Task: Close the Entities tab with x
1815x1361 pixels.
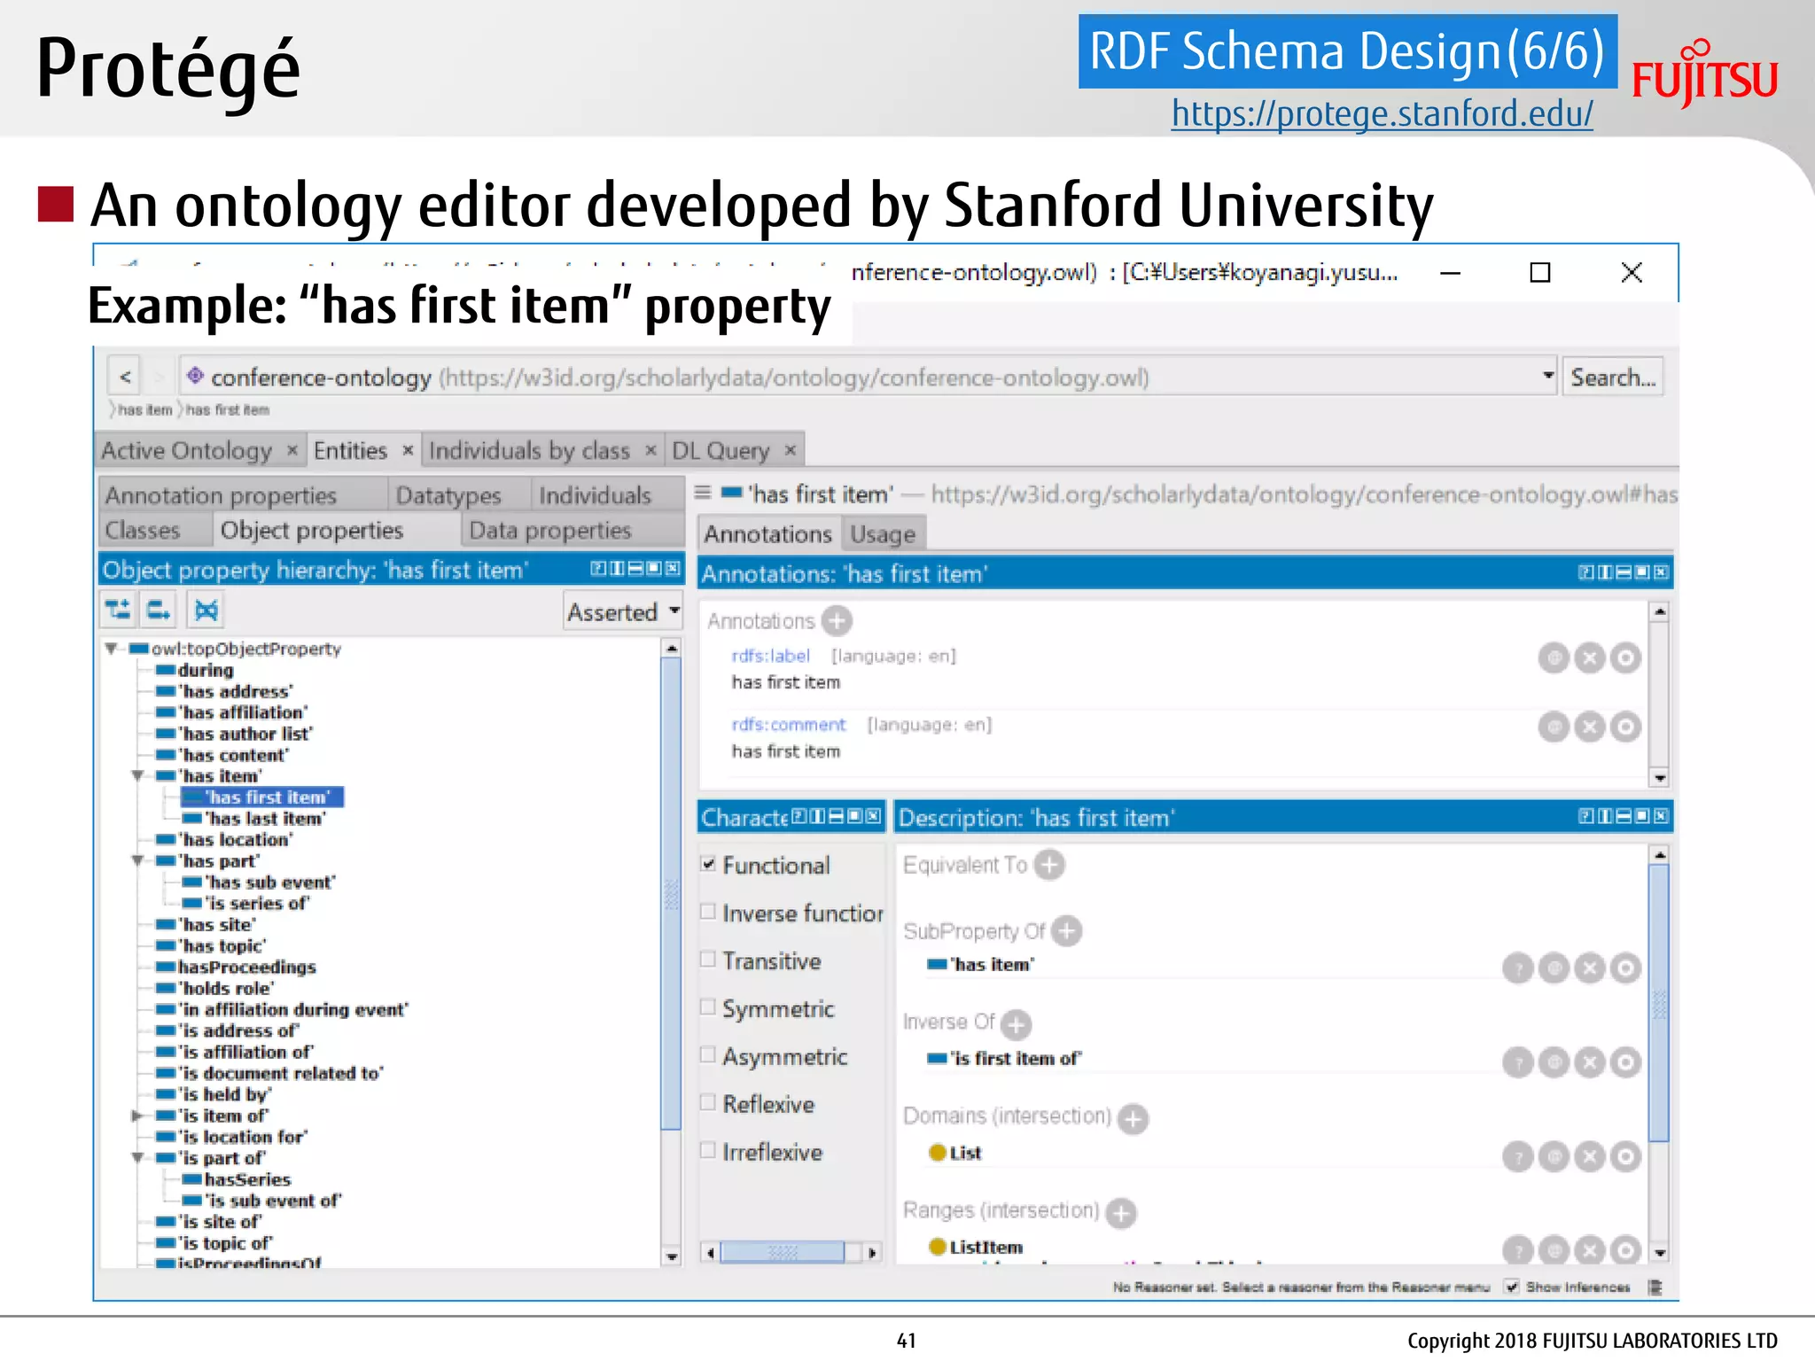Action: [x=408, y=450]
